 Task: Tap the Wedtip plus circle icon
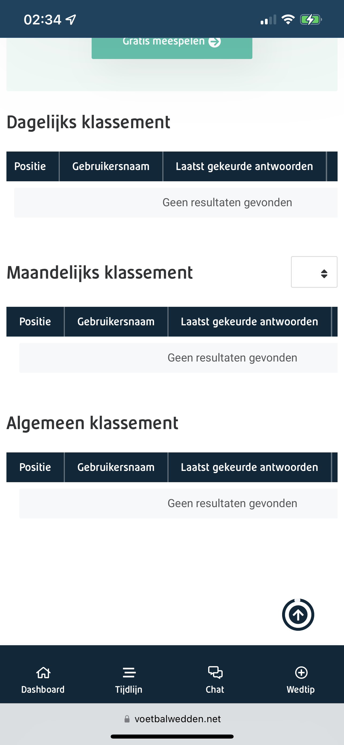301,672
